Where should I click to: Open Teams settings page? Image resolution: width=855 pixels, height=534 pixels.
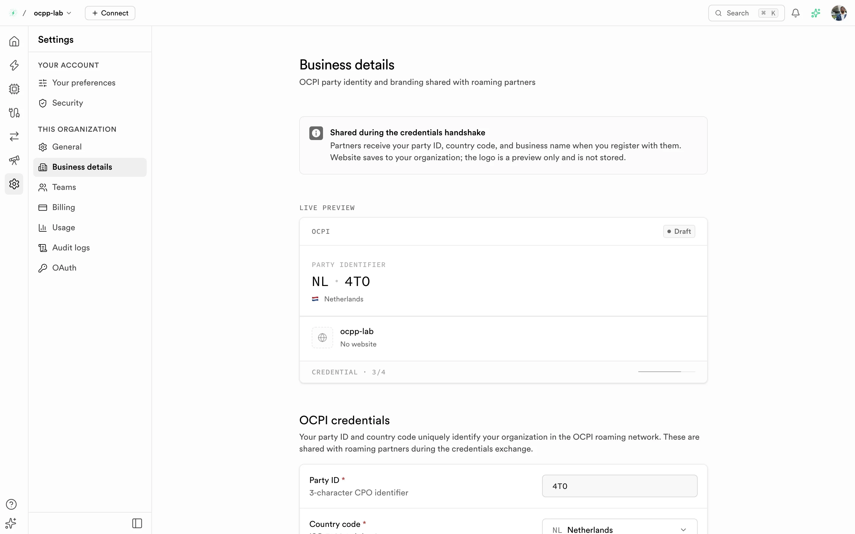click(90, 187)
